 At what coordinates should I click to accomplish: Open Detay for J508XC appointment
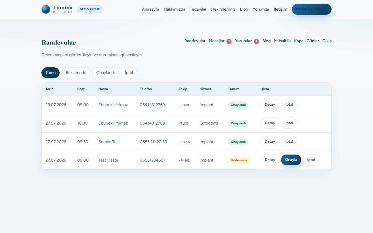(x=270, y=105)
